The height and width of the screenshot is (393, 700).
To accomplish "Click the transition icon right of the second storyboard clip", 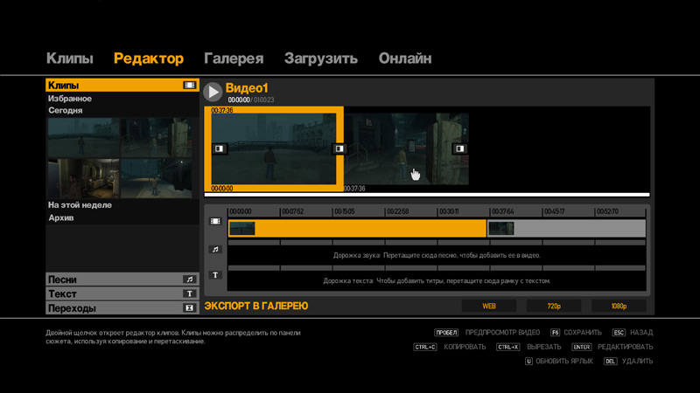I will coord(458,149).
